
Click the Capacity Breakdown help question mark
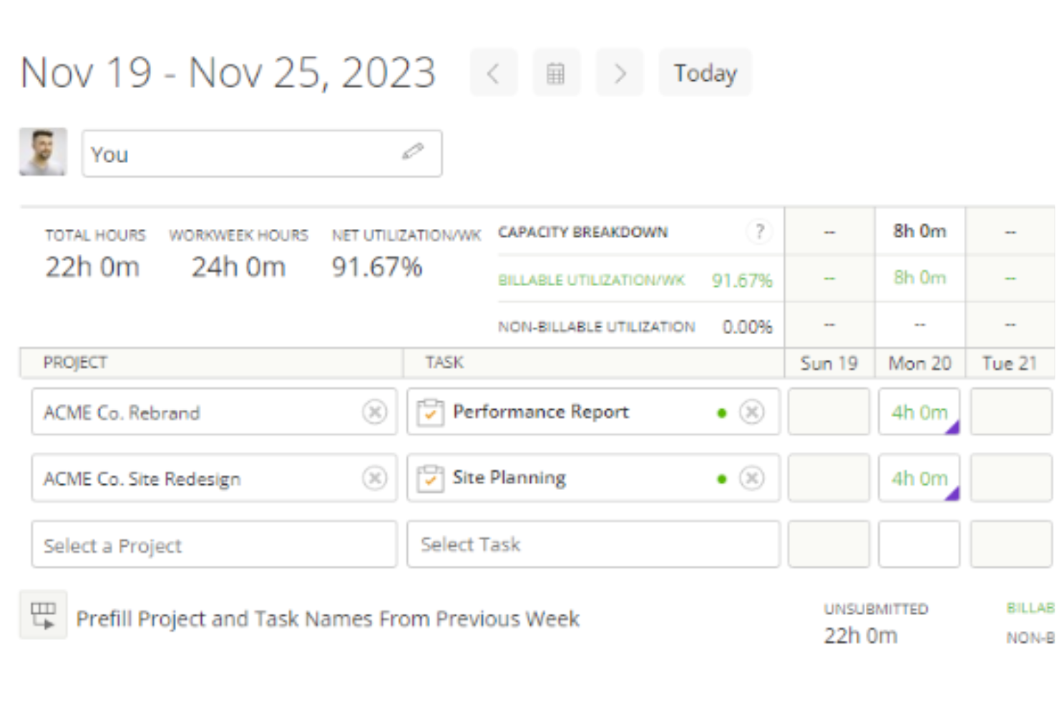point(759,231)
